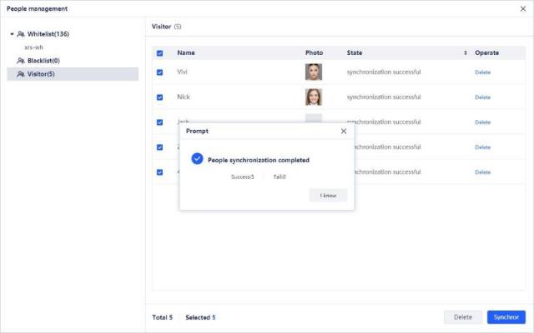The height and width of the screenshot is (333, 534).
Task: Click the State column sort icon
Action: 466,53
